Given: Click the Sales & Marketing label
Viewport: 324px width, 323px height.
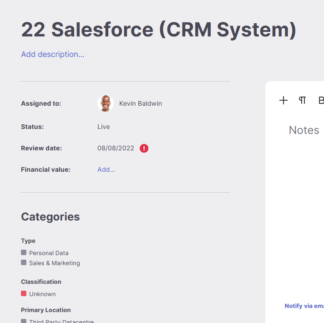Looking at the screenshot, I should pos(55,263).
